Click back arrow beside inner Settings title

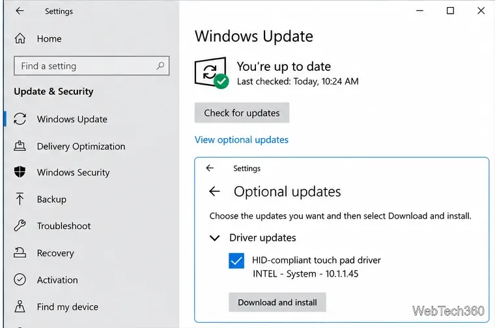[210, 168]
